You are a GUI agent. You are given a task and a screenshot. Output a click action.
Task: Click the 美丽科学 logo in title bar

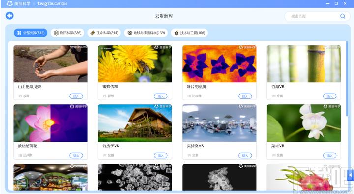point(19,4)
